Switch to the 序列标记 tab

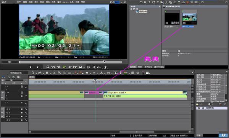pos(148,67)
